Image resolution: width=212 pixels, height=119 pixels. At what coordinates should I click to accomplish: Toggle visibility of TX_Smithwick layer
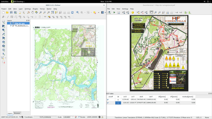click(11, 26)
